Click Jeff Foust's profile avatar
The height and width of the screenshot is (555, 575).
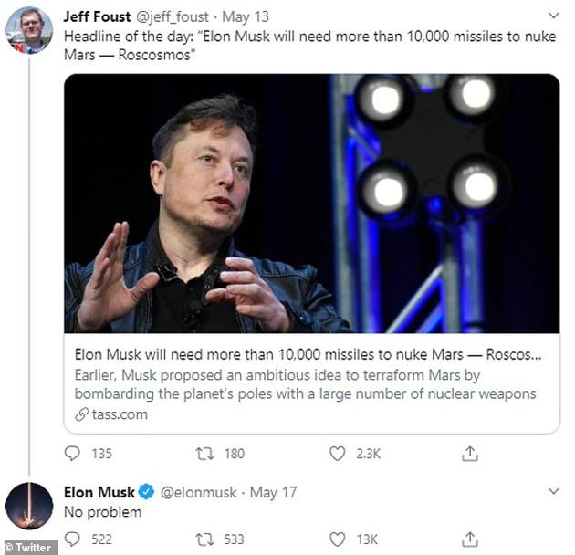pos(29,30)
